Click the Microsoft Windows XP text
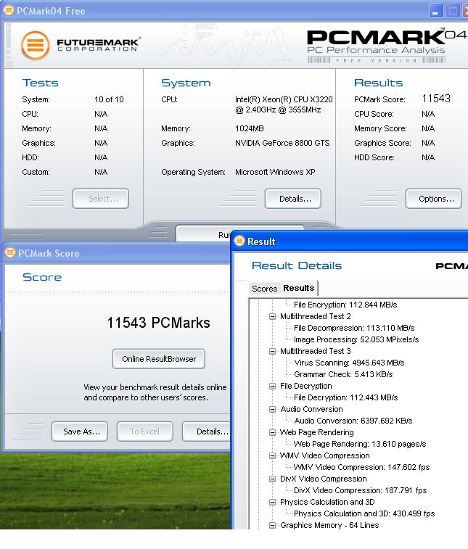Image resolution: width=468 pixels, height=549 pixels. [x=275, y=172]
